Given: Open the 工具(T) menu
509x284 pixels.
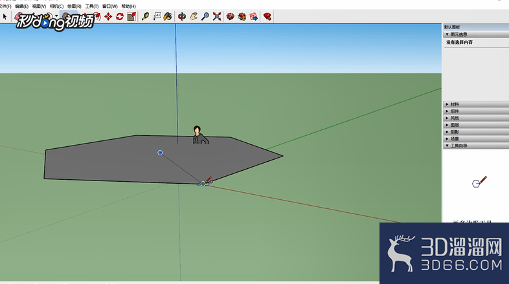Looking at the screenshot, I should [91, 6].
